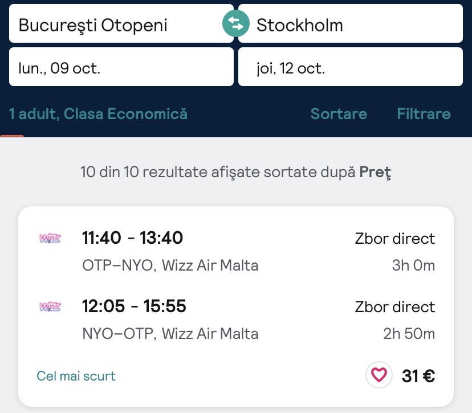Select outbound flight 11:40 - 13:40

[132, 238]
